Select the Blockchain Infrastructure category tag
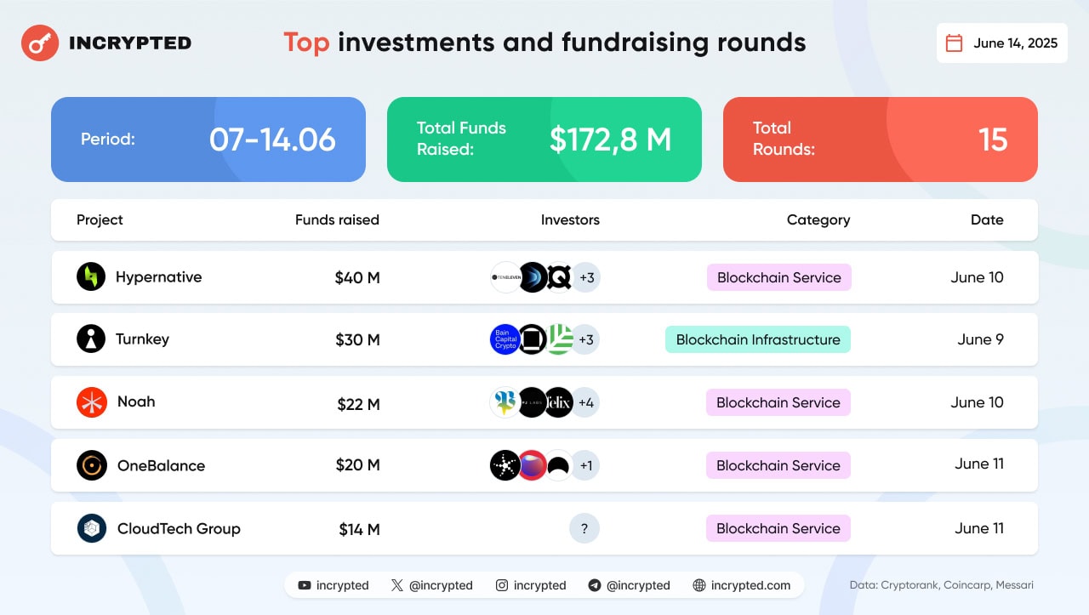 (x=757, y=339)
